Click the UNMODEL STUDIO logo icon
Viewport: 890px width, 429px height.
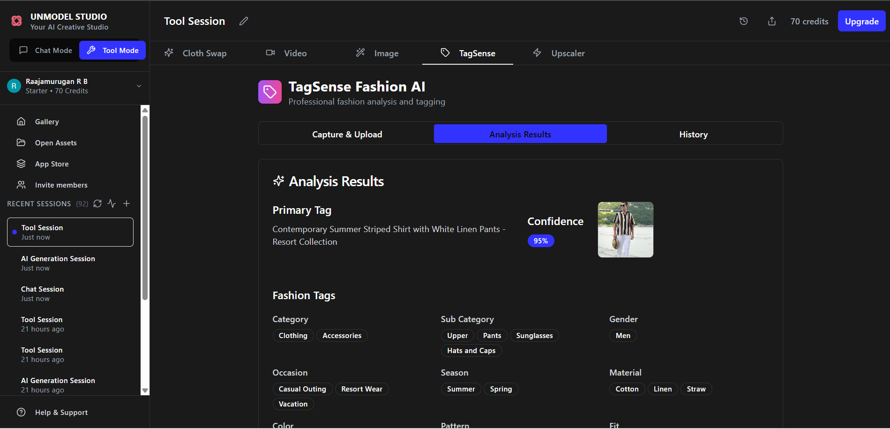pos(17,21)
